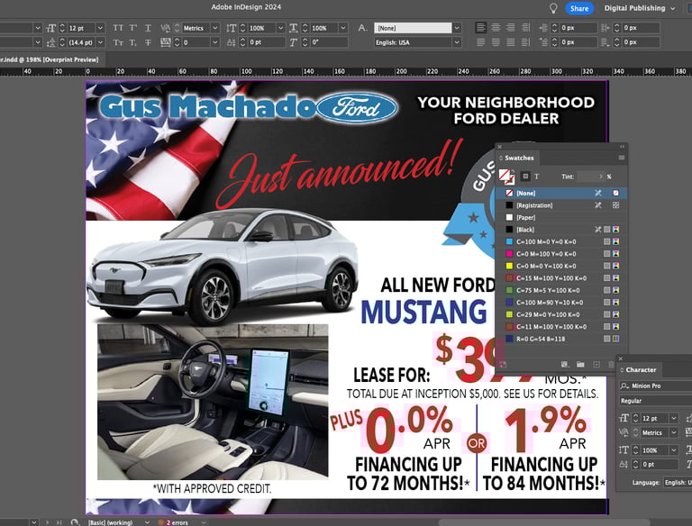The height and width of the screenshot is (526, 692).
Task: Select blue swatch C=100 M=90 Y=10 K=0
Action: point(561,303)
